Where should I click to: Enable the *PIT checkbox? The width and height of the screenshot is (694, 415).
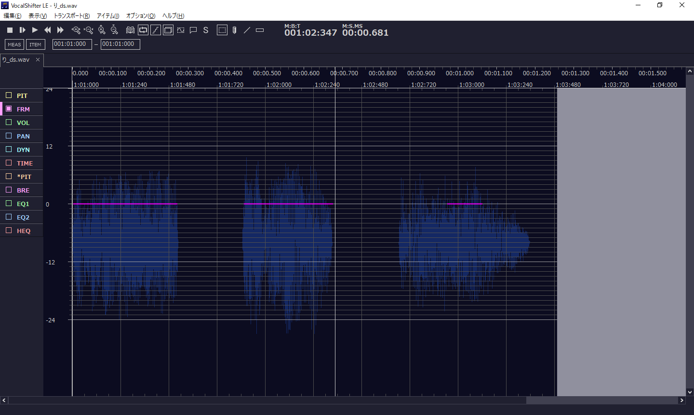(x=9, y=177)
